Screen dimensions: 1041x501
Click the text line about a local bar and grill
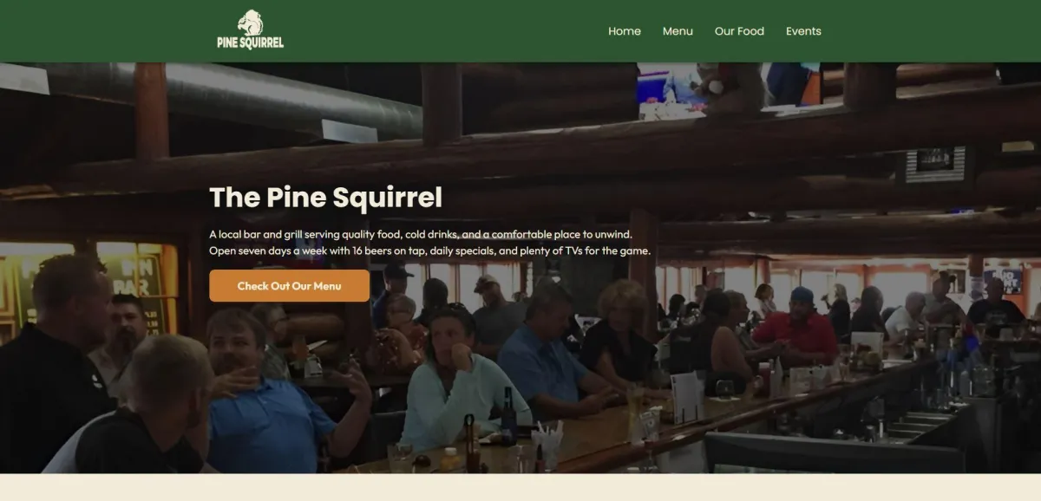[421, 234]
